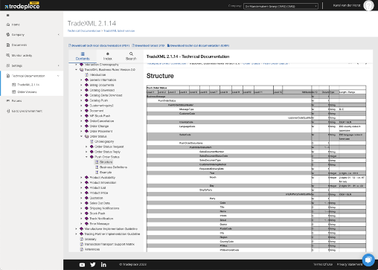Click the Terms Of Use footer link
Viewport: 378px width, 270px height.
(323, 265)
